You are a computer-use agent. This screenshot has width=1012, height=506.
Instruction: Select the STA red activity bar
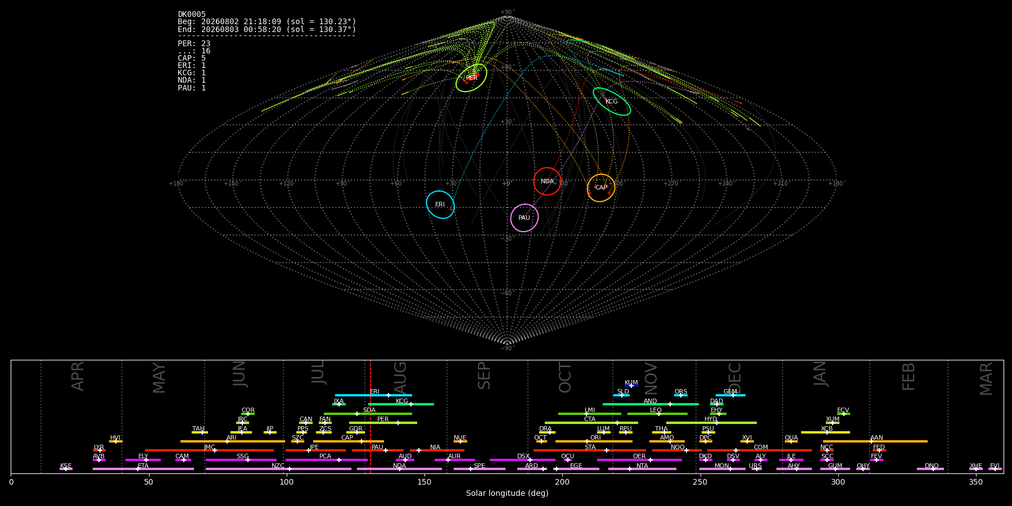[x=590, y=450]
